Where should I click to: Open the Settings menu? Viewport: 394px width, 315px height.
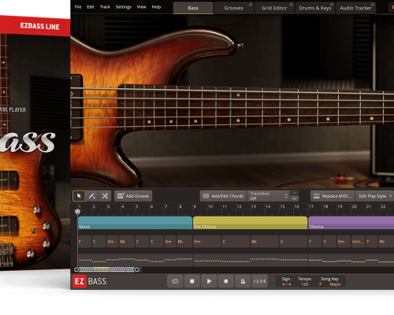[124, 7]
